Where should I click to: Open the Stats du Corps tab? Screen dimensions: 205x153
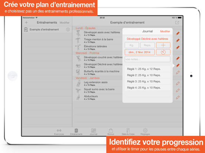(x=128, y=132)
